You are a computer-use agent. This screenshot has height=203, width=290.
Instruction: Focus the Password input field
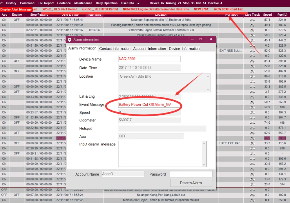[x=191, y=174]
